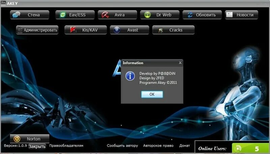Open the Авторское право link
Screen dimensions: 270x154
(x=158, y=146)
